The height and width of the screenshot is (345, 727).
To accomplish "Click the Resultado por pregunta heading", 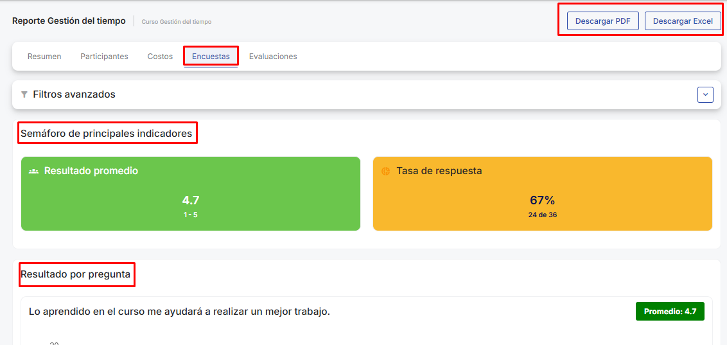I will pyautogui.click(x=76, y=275).
